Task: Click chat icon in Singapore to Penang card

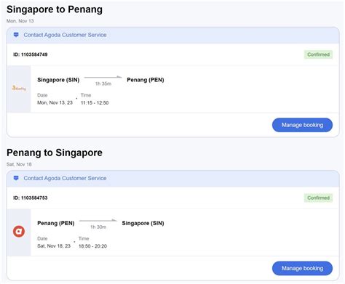Action: (x=16, y=35)
